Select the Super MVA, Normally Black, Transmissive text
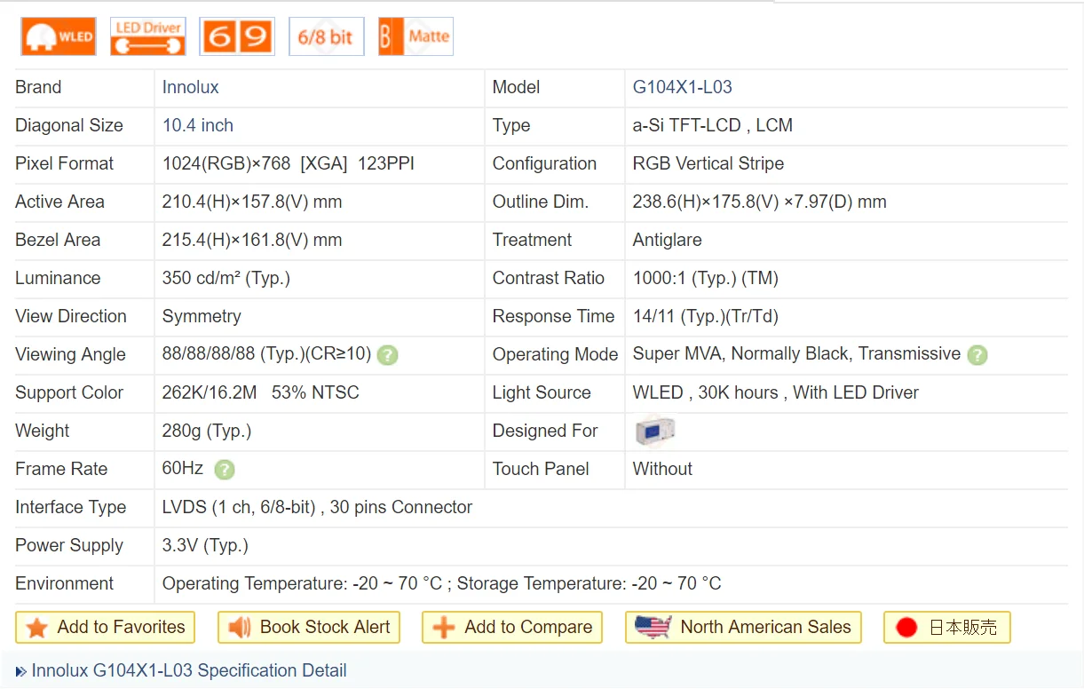 (x=796, y=354)
